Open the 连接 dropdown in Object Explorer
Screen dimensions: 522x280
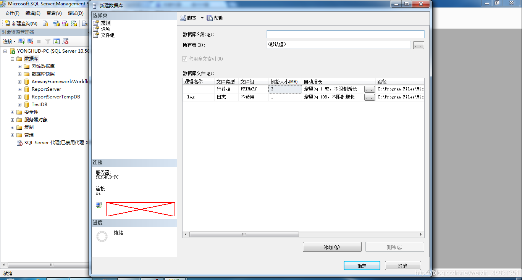click(9, 41)
